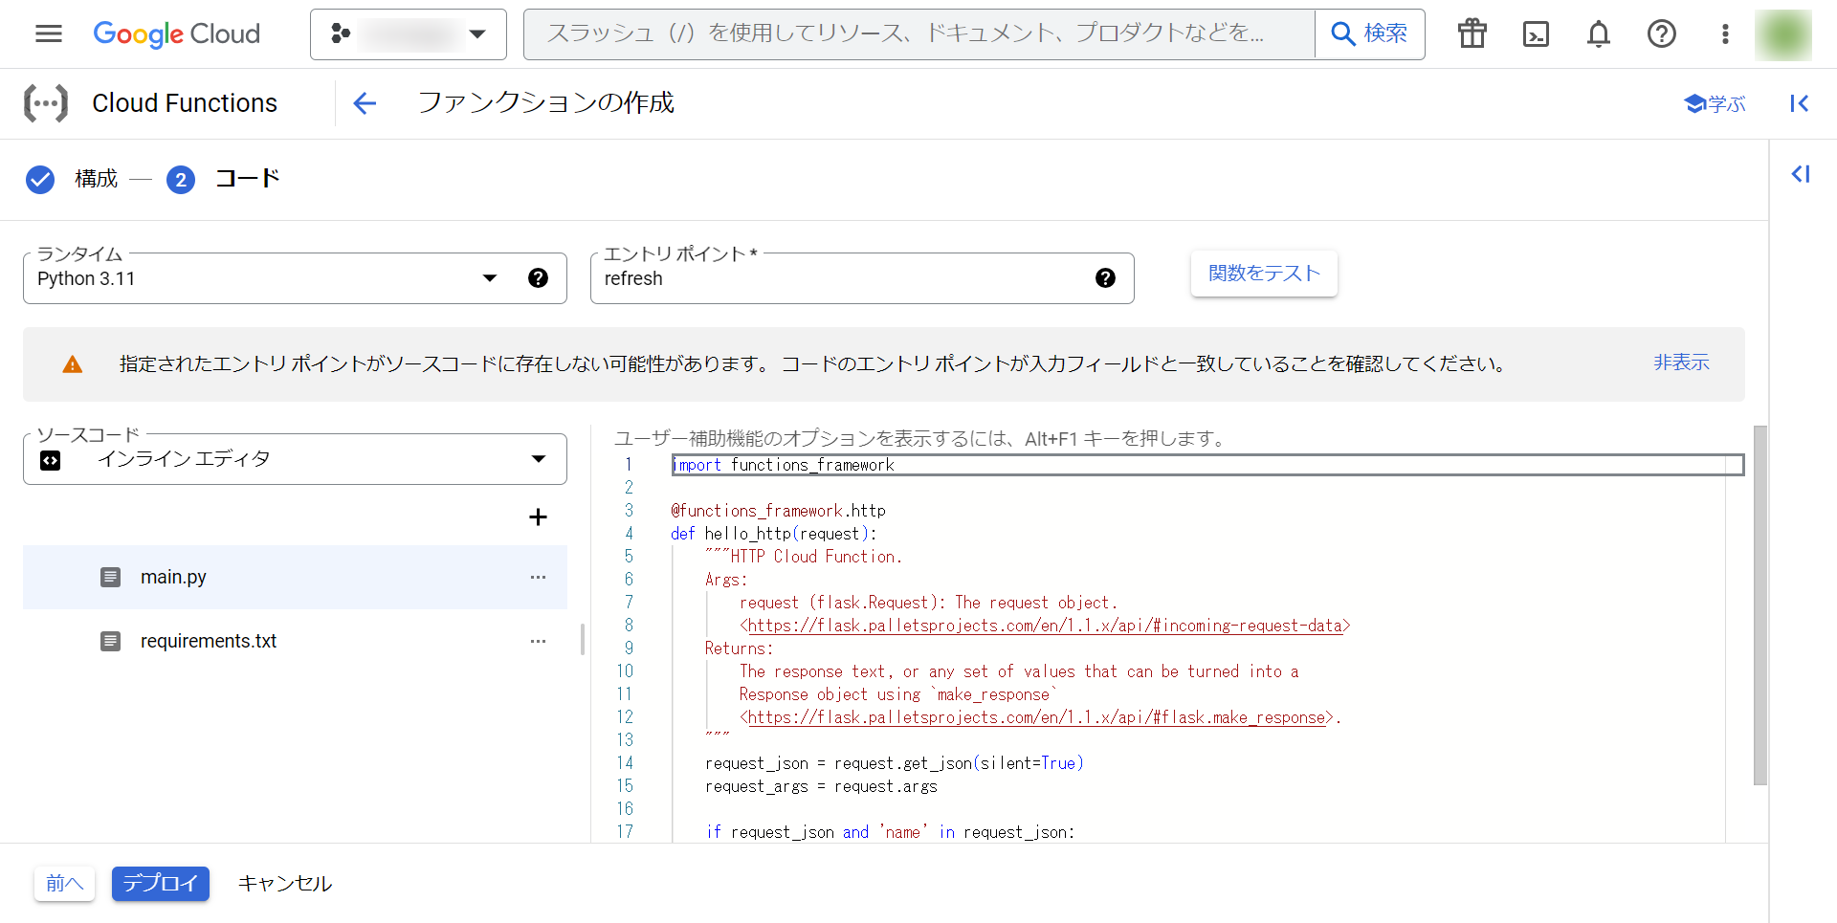Go back with the left arrow
The width and height of the screenshot is (1837, 923).
365,103
